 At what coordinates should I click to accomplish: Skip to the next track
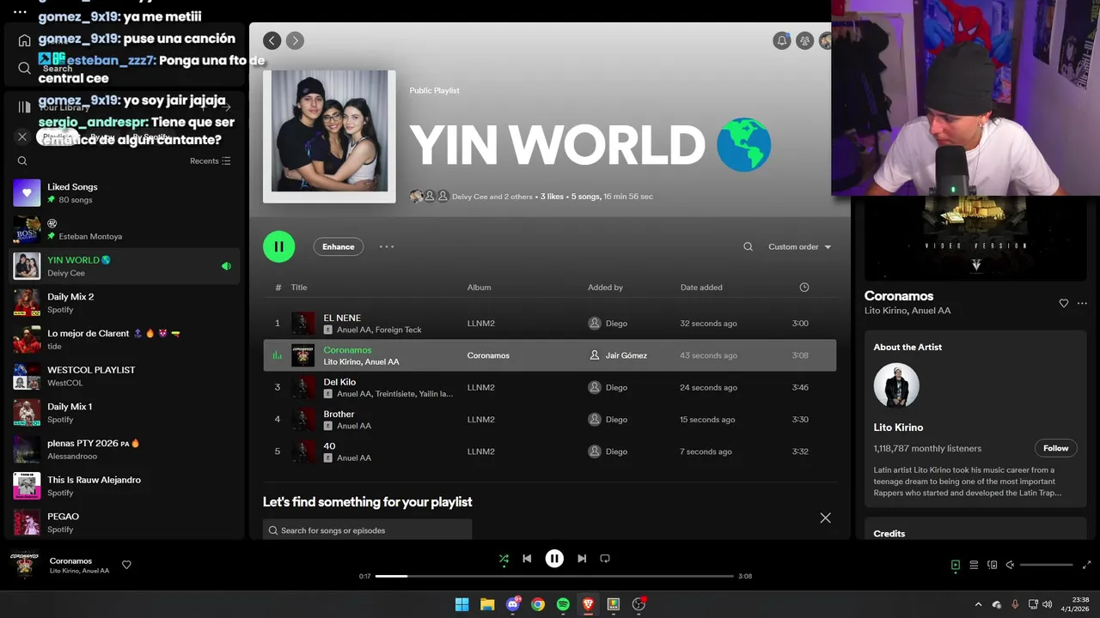tap(582, 559)
